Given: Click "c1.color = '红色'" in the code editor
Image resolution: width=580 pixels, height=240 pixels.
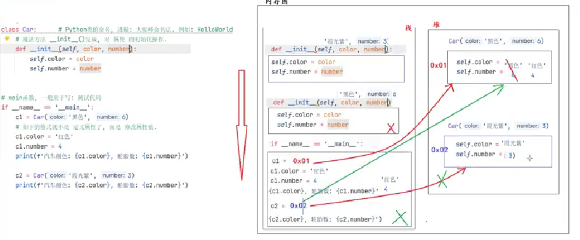Looking at the screenshot, I should [x=44, y=137].
